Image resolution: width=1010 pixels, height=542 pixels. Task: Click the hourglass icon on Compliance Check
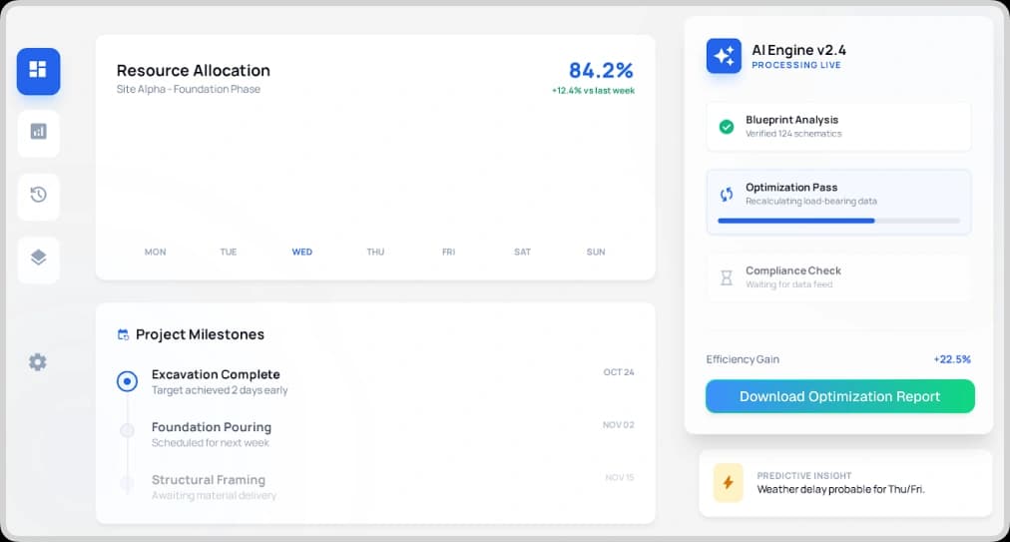tap(727, 277)
